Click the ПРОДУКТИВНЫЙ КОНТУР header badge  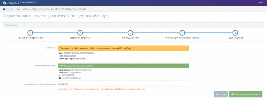29,2
